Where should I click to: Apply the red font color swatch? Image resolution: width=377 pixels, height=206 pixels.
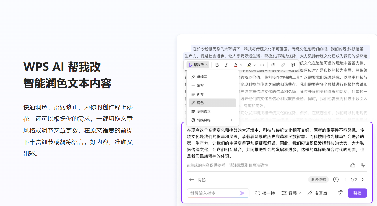(x=236, y=65)
